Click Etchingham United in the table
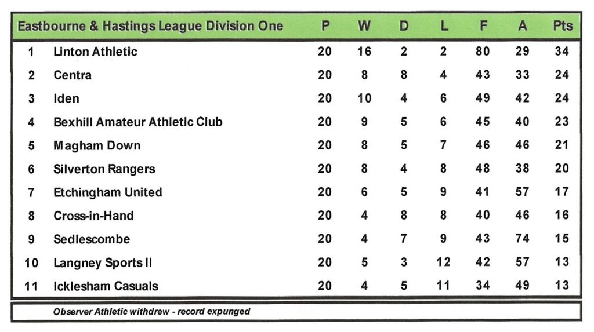594x332 pixels. tap(108, 192)
